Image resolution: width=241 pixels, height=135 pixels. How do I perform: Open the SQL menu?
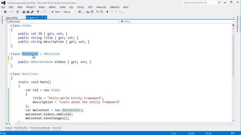[x=71, y=7]
